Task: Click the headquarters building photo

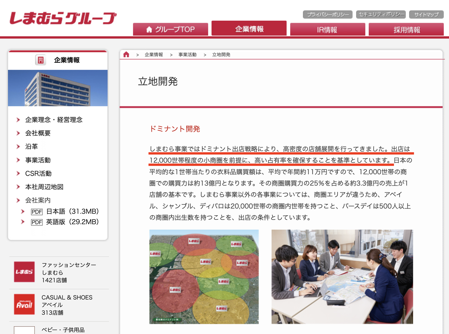Action: (x=58, y=88)
